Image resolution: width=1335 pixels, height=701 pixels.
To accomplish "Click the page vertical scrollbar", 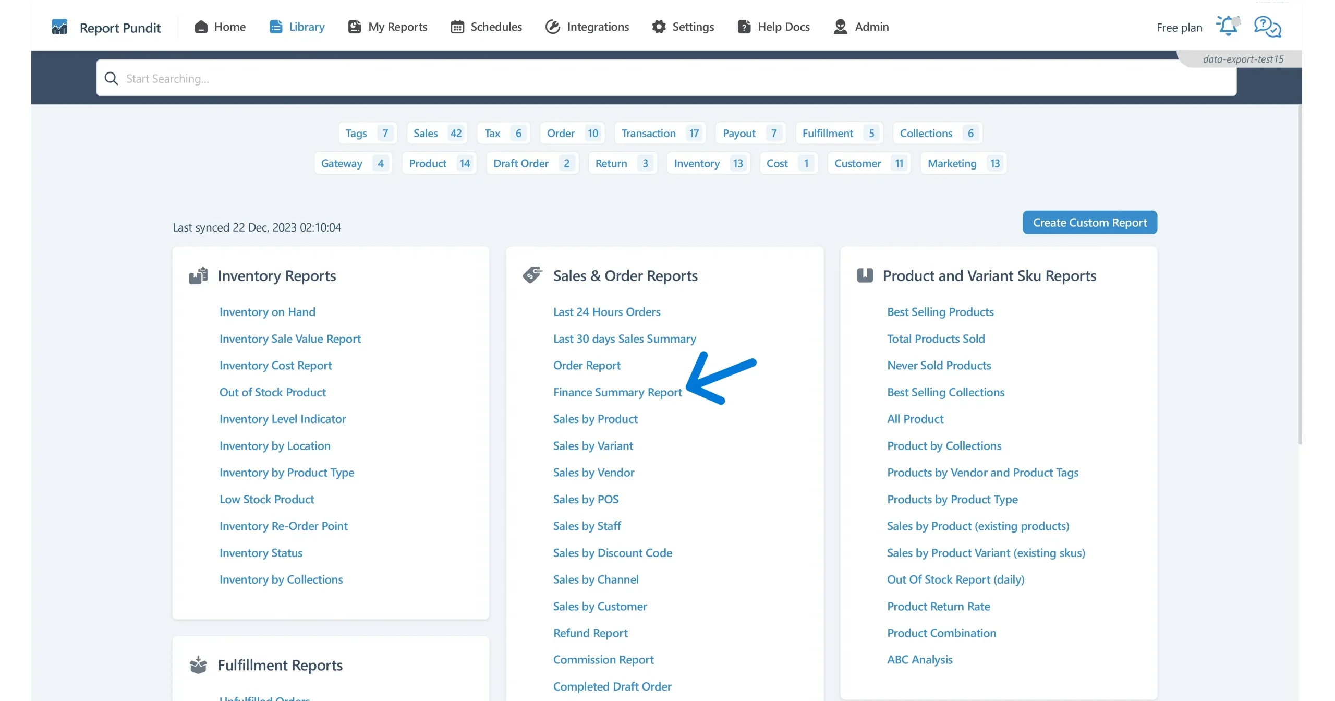I will click(1300, 274).
